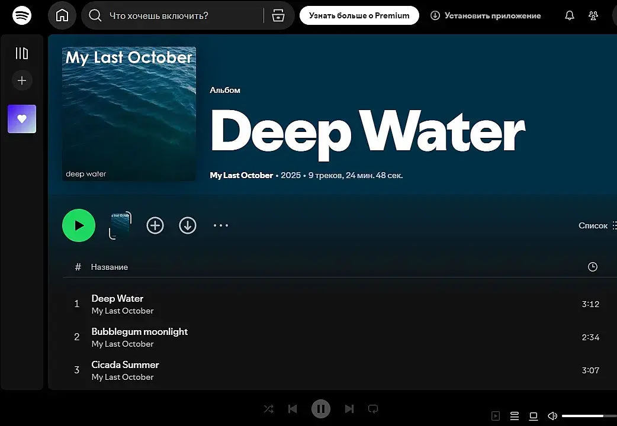The width and height of the screenshot is (617, 426).
Task: Open more options three-dots menu
Action: tap(221, 225)
